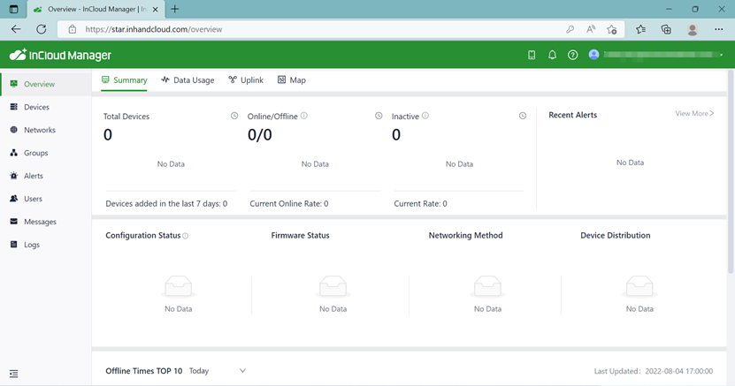Open the Map tab
Image resolution: width=735 pixels, height=386 pixels.
[x=292, y=80]
